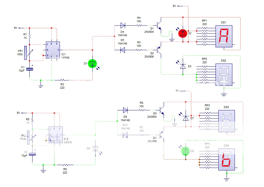
Task: Select resistor R8 10K symbol
Action: tap(142, 110)
